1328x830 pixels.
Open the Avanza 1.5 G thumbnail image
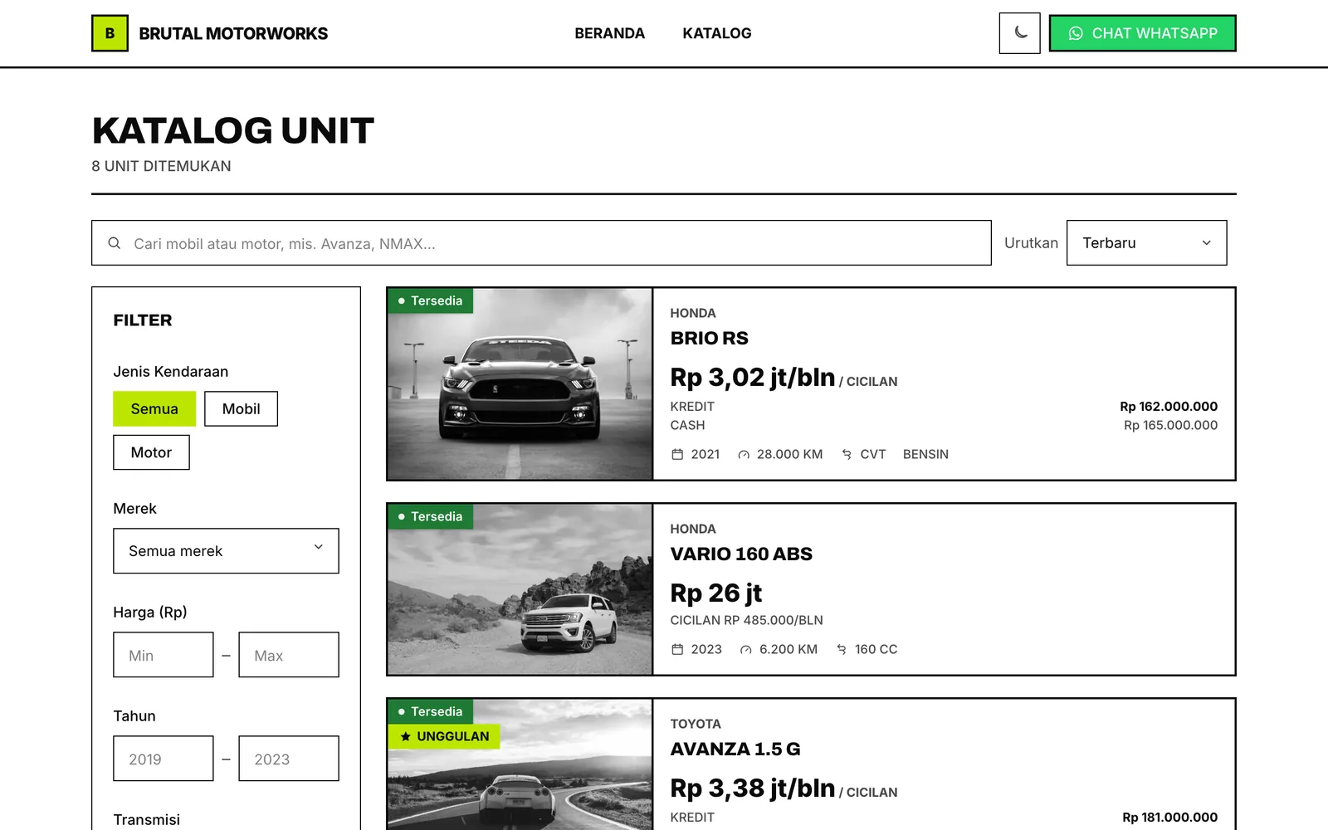pos(520,764)
